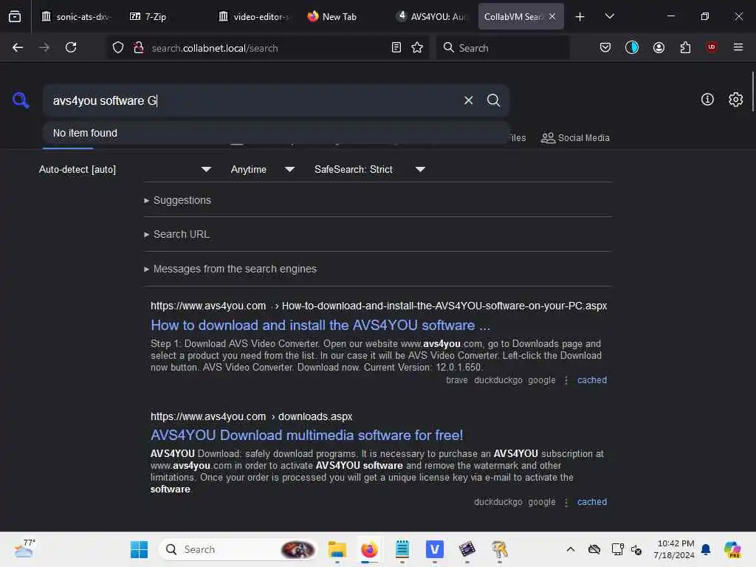
Task: Open 'AVS4YOU Download multimedia software' result
Action: click(x=306, y=436)
